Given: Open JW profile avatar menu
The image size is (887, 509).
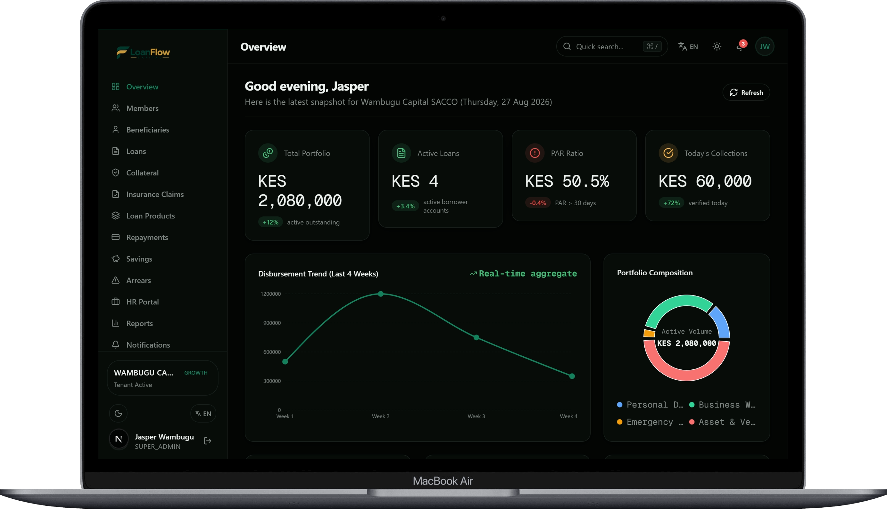Looking at the screenshot, I should pyautogui.click(x=765, y=46).
